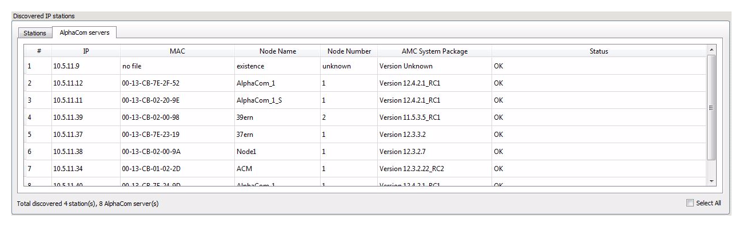Click MAC 00-13-CB-02-00-98
Image resolution: width=743 pixels, height=227 pixels.
pos(178,117)
